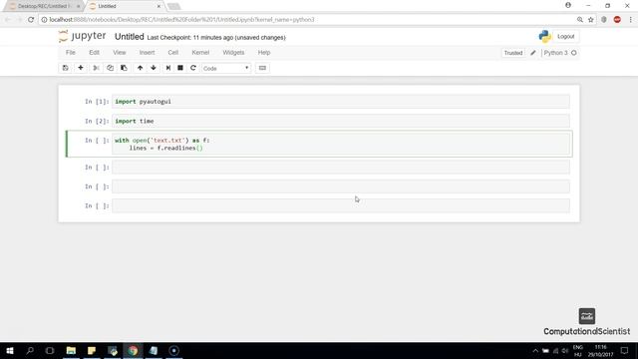This screenshot has height=359, width=638.
Task: Click the red adblock extension icon
Action: coord(617,20)
